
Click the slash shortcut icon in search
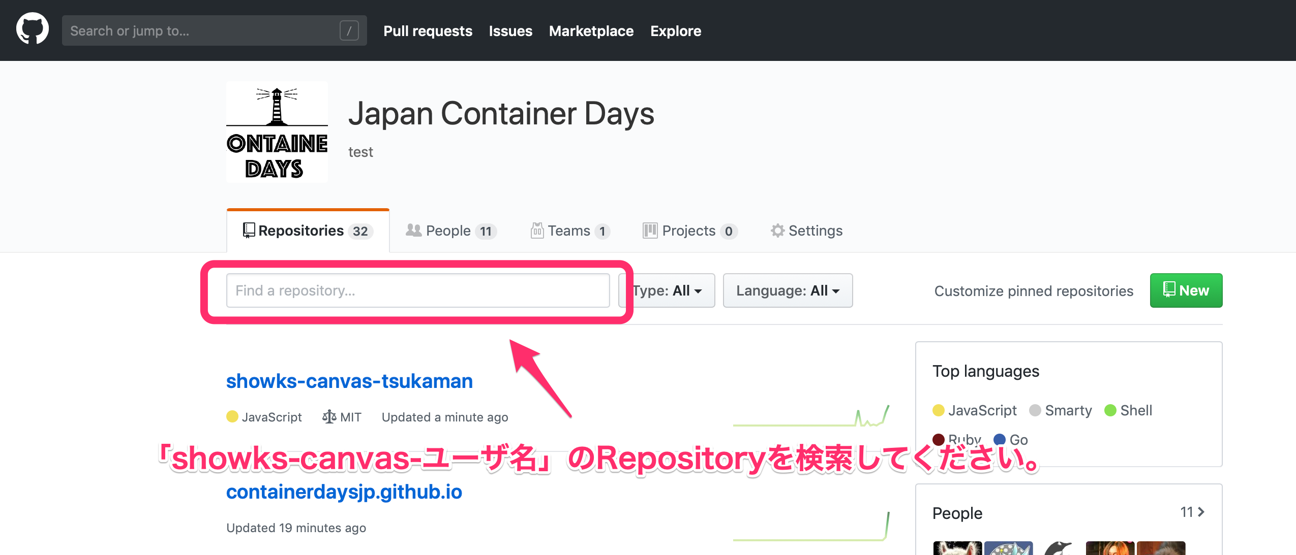click(349, 31)
